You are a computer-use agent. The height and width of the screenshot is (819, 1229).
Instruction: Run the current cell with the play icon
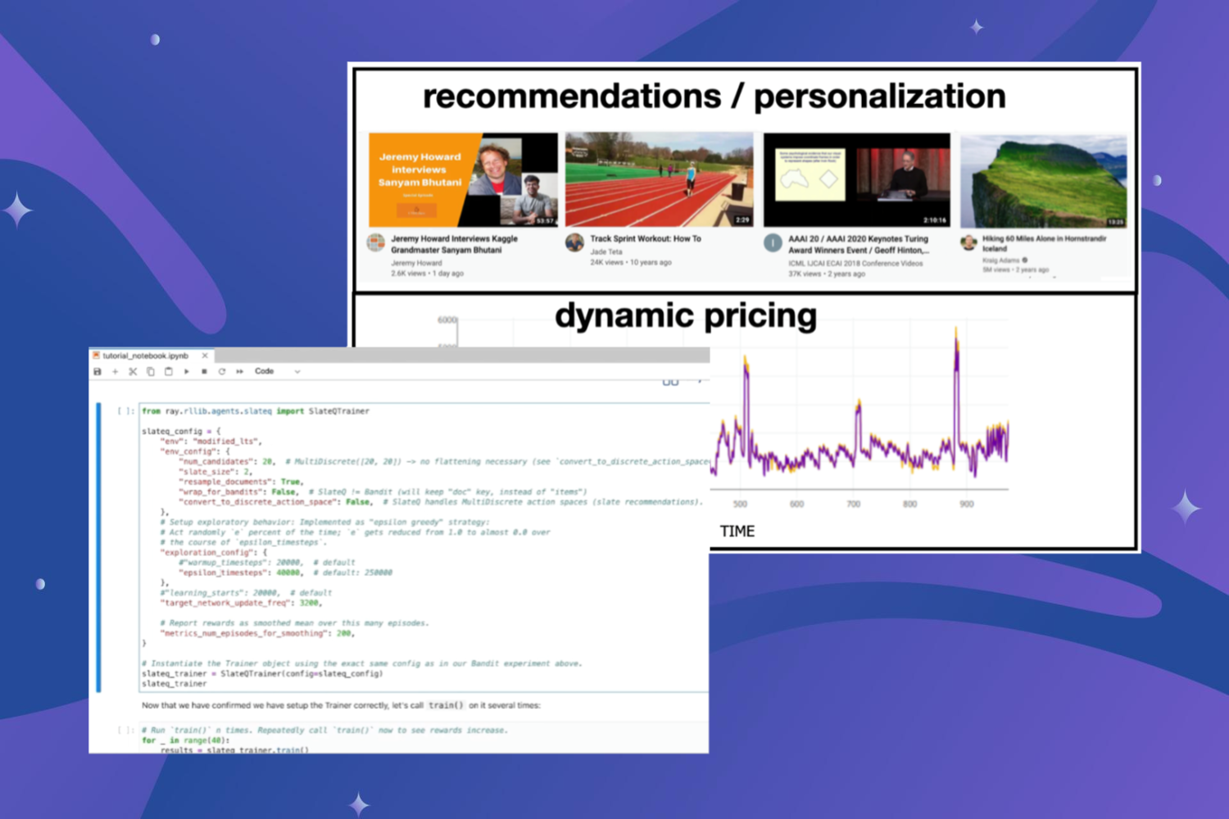point(187,371)
